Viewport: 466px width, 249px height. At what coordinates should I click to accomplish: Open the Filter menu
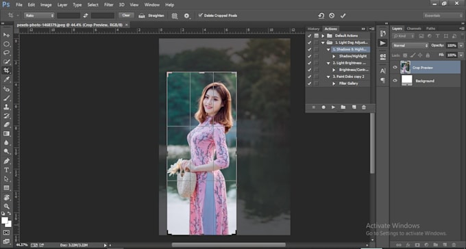click(x=109, y=5)
